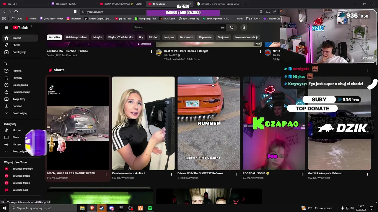The width and height of the screenshot is (378, 212).
Task: Open options for Drivers With SLOWEST Reflexes short
Action: 237,175
